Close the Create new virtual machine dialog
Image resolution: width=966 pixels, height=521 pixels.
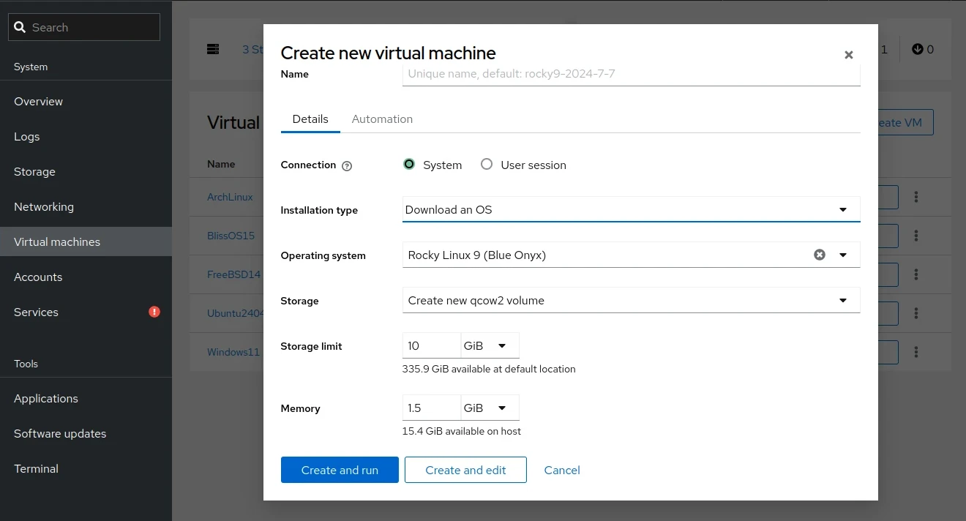coord(848,55)
